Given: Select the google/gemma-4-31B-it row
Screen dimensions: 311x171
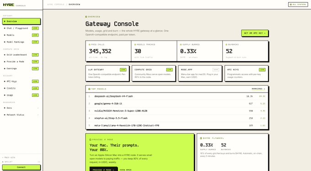Looking at the screenshot, I should pos(177,104).
